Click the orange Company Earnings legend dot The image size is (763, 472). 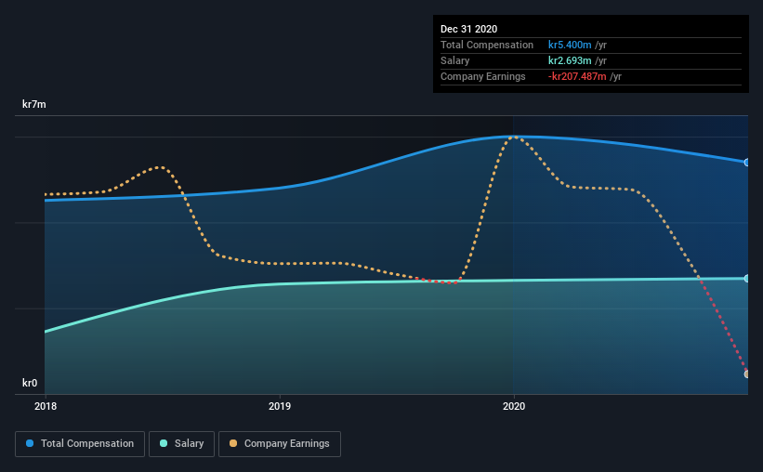(233, 443)
